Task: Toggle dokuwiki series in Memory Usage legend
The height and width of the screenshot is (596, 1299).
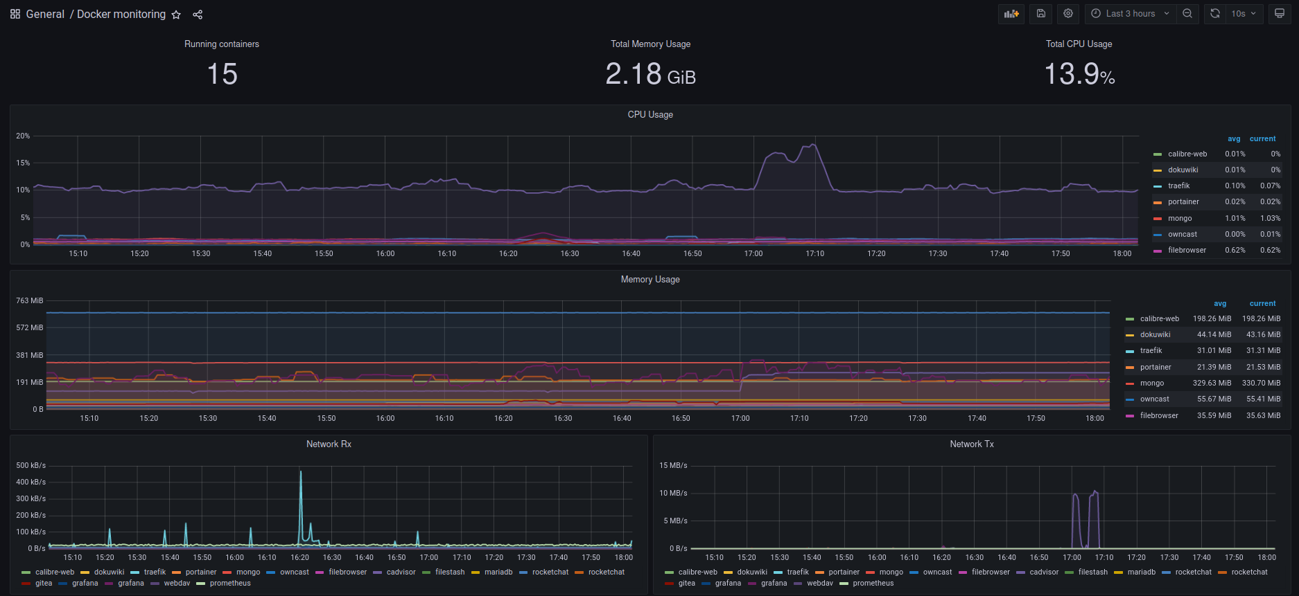Action: [1155, 335]
